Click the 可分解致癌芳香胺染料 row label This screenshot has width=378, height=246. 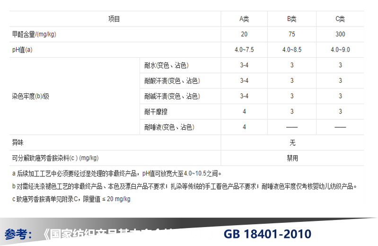[55, 158]
